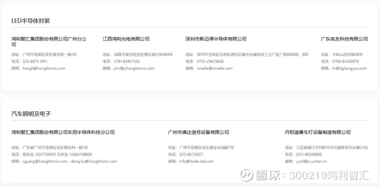Click phone number 0769-83359979
The width and height of the screenshot is (380, 187).
pos(346,61)
